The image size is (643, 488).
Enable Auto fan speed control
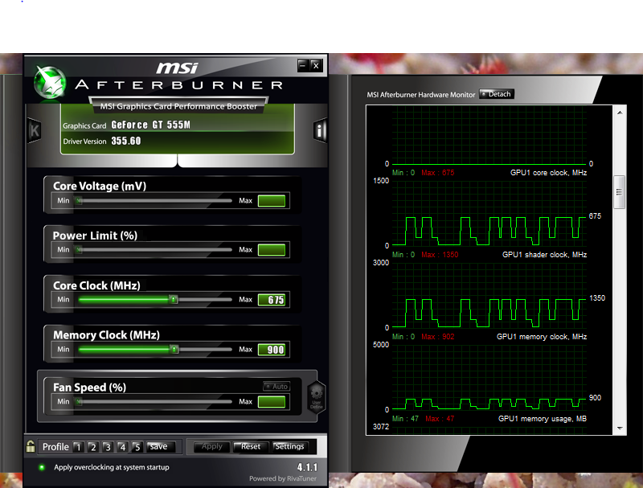pos(276,386)
